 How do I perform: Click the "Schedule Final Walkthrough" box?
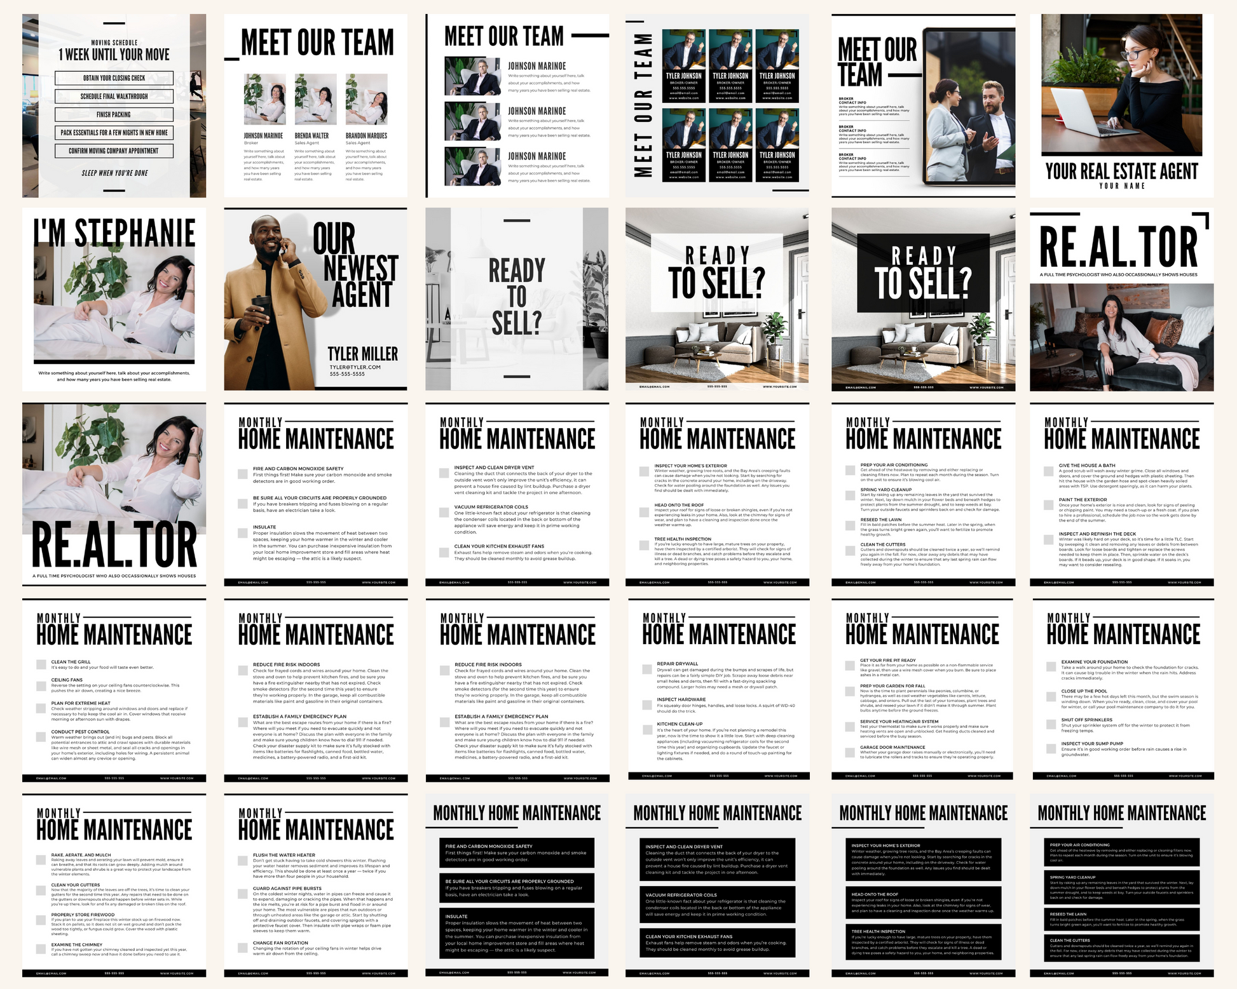pos(114,97)
